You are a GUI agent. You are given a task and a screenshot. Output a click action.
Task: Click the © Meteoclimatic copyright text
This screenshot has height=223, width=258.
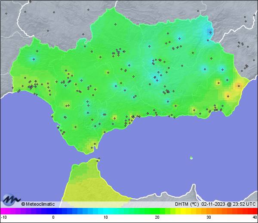(x=38, y=204)
